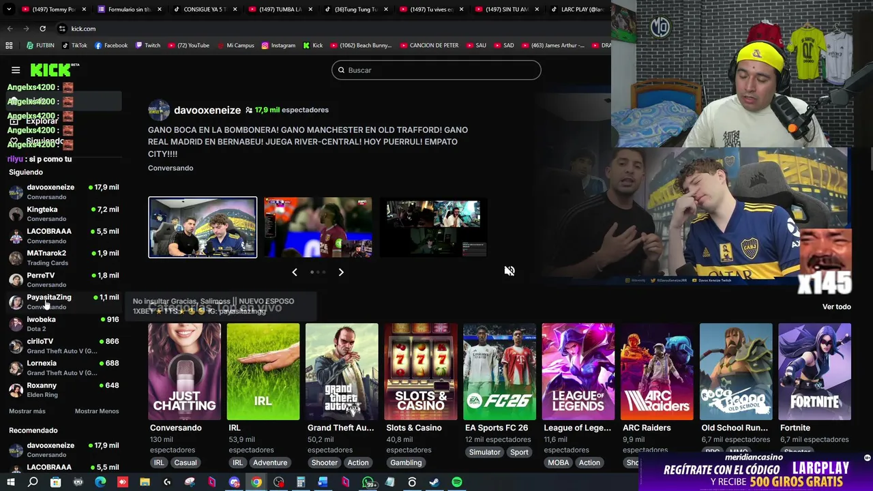Open the Facebook bookmark
The image size is (873, 491).
pos(111,46)
